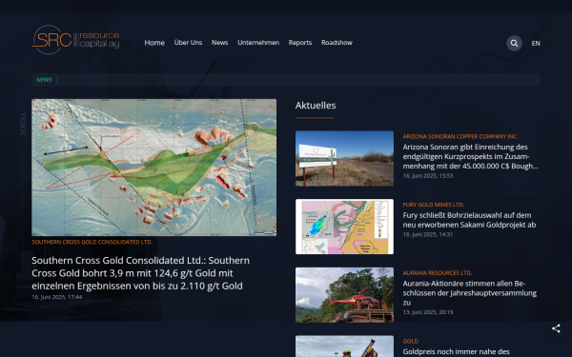This screenshot has height=357, width=572.
Task: Click the date 16. Juni 2025, 15:53
Action: tap(428, 175)
